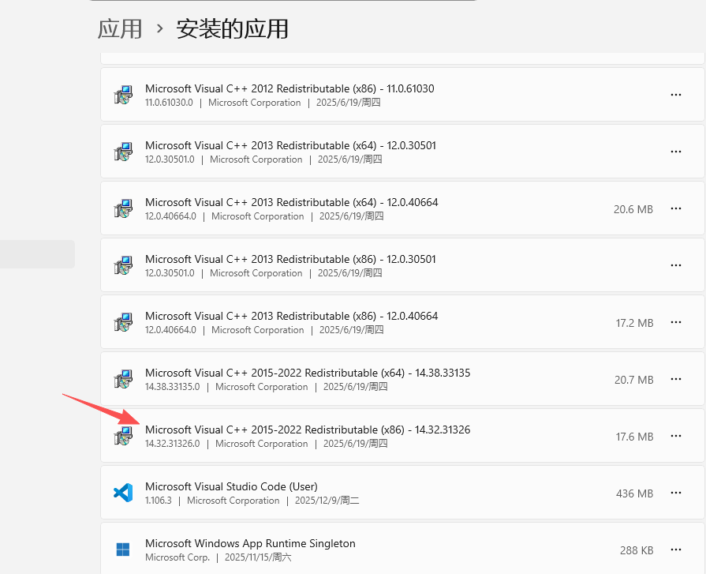This screenshot has height=574, width=706.
Task: Click icon of Visual C++ 2015-2022 x64 14.38.33135
Action: tap(122, 379)
